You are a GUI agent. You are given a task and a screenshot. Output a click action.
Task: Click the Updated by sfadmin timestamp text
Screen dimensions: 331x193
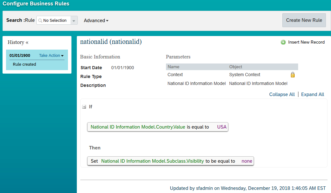pyautogui.click(x=248, y=188)
